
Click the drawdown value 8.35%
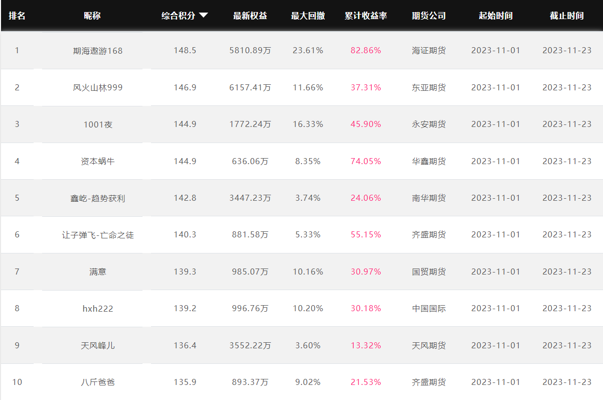pos(308,161)
